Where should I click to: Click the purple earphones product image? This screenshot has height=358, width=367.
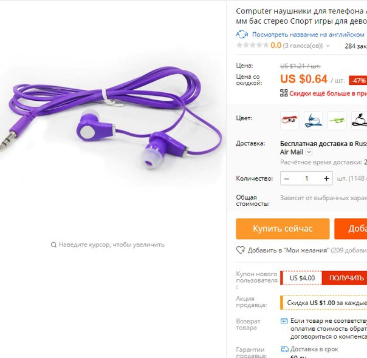click(x=110, y=118)
